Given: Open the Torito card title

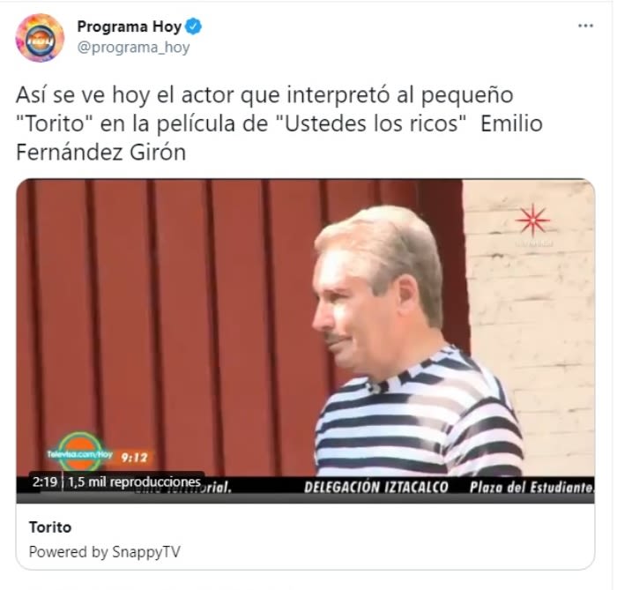Looking at the screenshot, I should [50, 527].
